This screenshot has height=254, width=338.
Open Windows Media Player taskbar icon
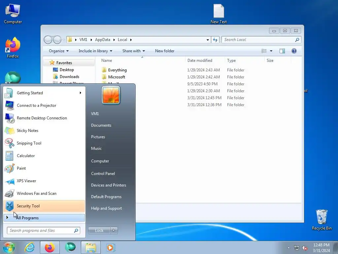click(x=111, y=247)
